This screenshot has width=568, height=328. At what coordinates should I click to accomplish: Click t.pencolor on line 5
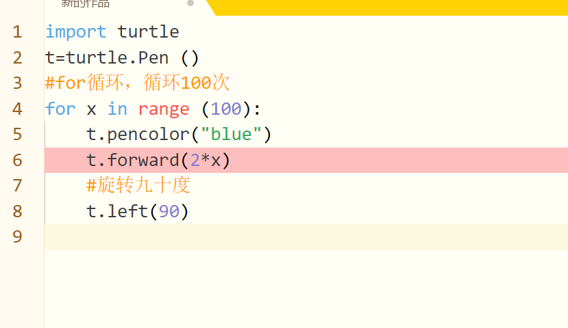coord(138,135)
